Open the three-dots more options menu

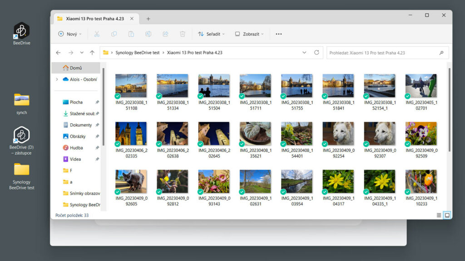tap(279, 34)
